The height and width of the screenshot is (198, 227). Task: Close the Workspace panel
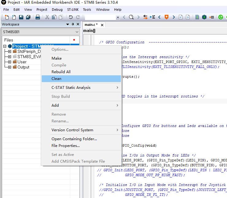(78, 24)
